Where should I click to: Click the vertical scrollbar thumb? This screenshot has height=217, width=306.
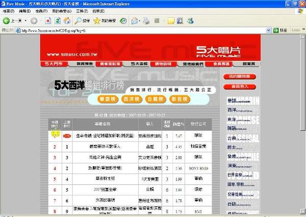(302, 85)
